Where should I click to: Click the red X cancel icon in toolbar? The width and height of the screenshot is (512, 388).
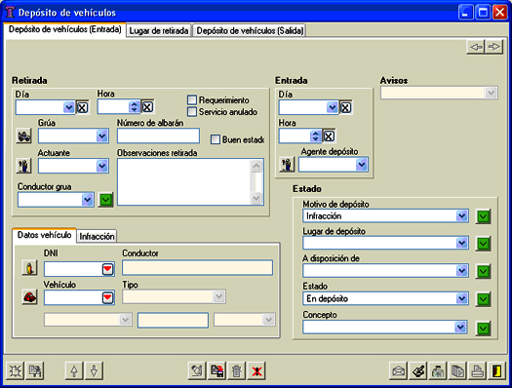tap(256, 370)
